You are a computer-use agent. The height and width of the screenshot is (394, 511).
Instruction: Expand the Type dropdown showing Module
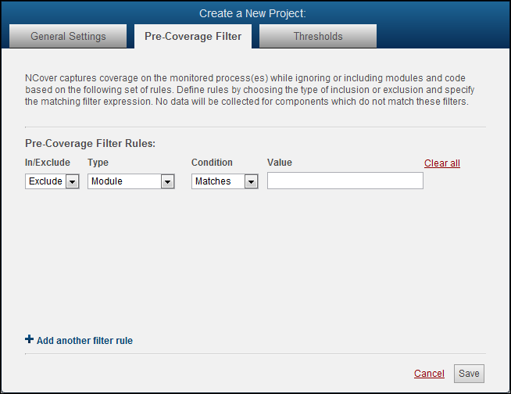point(130,181)
